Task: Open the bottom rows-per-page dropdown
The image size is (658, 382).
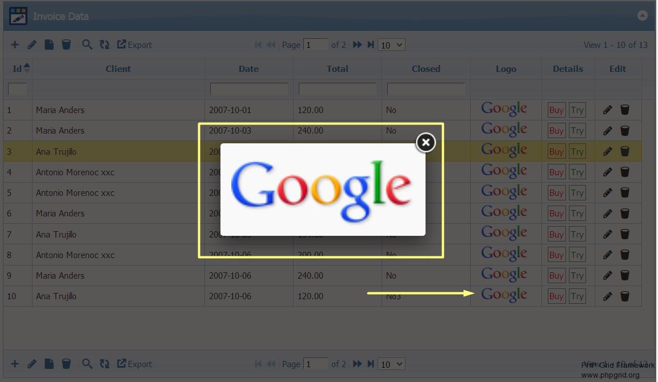Action: [391, 364]
